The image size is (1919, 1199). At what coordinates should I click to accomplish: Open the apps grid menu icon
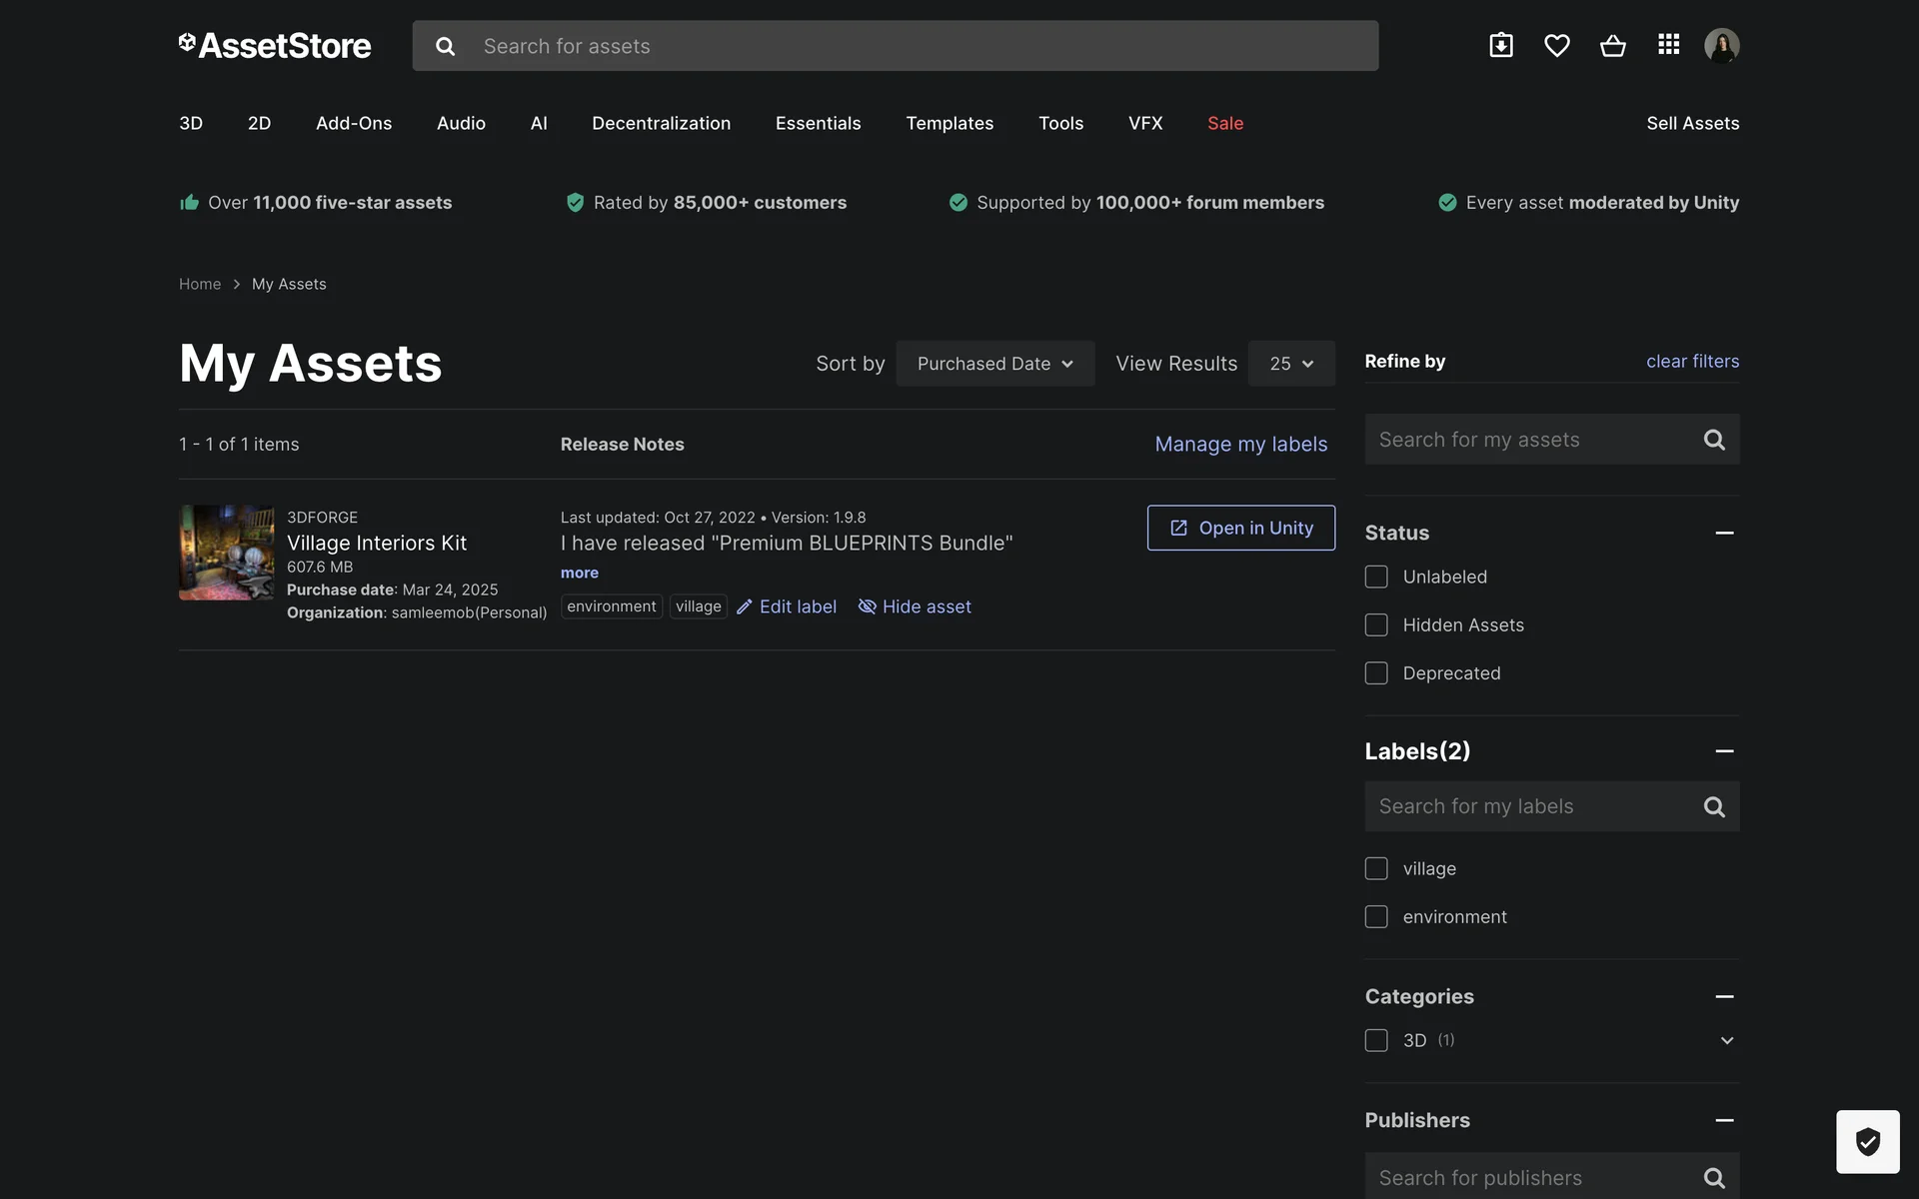point(1668,45)
